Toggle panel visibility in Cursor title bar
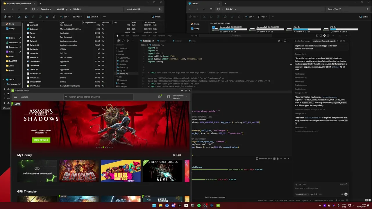372x209 pixels. [321, 36]
